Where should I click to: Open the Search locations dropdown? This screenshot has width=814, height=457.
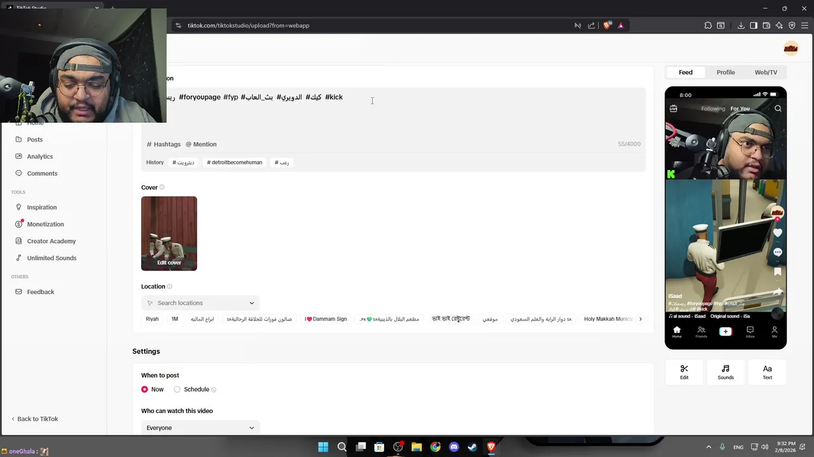(200, 303)
